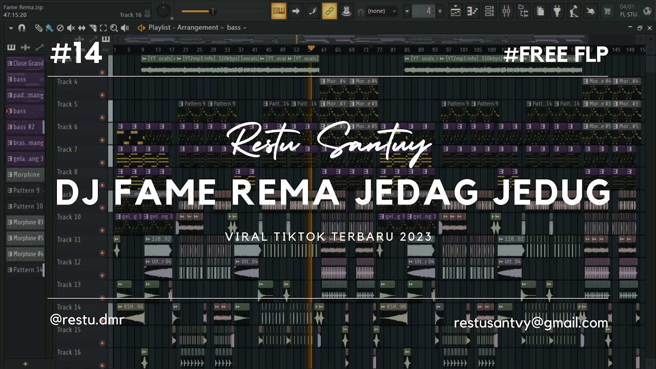Viewport: 656px width, 369px height.
Task: Mute Track 5 using its green light
Action: click(102, 117)
